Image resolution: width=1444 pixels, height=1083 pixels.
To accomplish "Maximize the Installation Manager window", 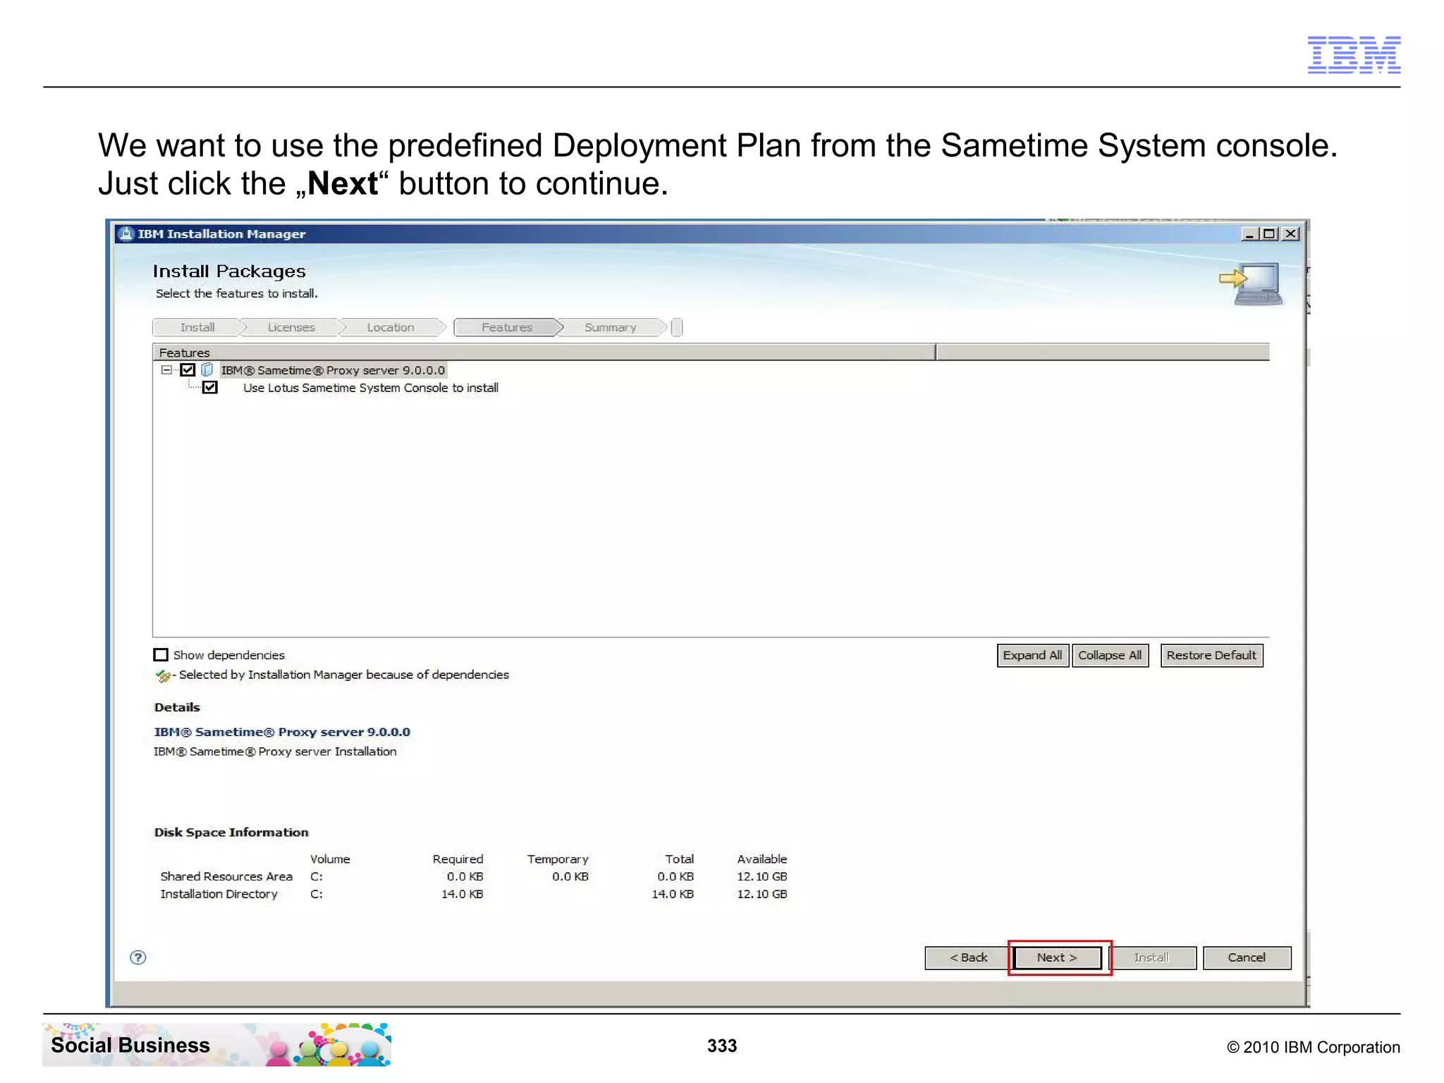I will point(1269,233).
